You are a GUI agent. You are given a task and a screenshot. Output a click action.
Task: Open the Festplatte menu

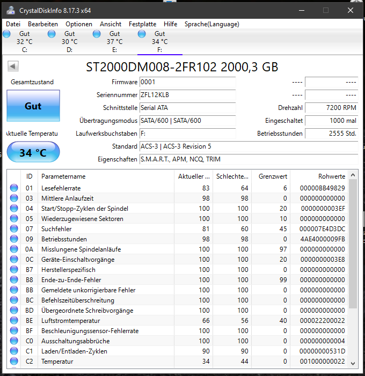[142, 24]
